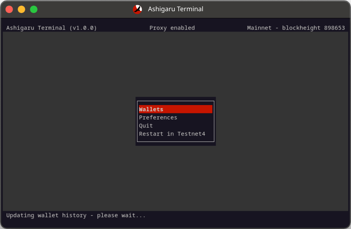Click the Updating wallet history status message
351x229 pixels.
pyautogui.click(x=76, y=215)
